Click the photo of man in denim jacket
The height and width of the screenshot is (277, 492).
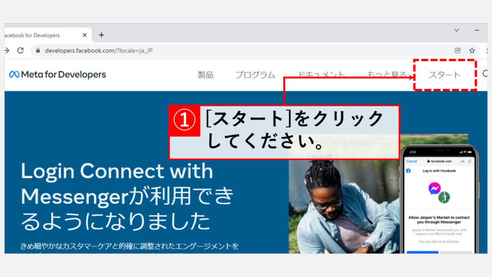(336, 207)
